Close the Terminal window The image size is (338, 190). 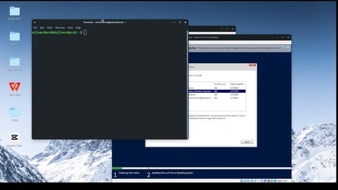[x=185, y=22]
